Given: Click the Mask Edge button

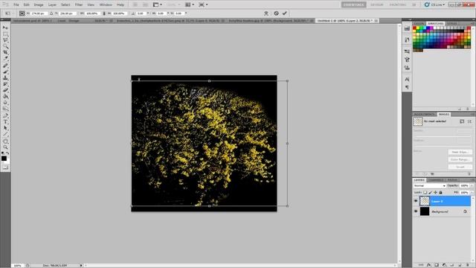Looking at the screenshot, I should point(460,152).
